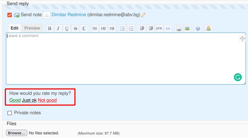The height and width of the screenshot is (138, 248).
Task: Insert Heading 1 using H1 button
Action: (95, 28)
